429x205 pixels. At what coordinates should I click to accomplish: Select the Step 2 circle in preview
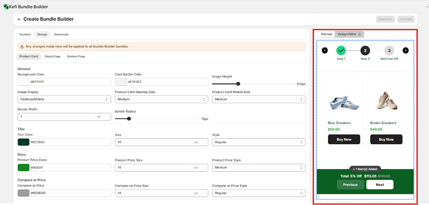pyautogui.click(x=365, y=50)
